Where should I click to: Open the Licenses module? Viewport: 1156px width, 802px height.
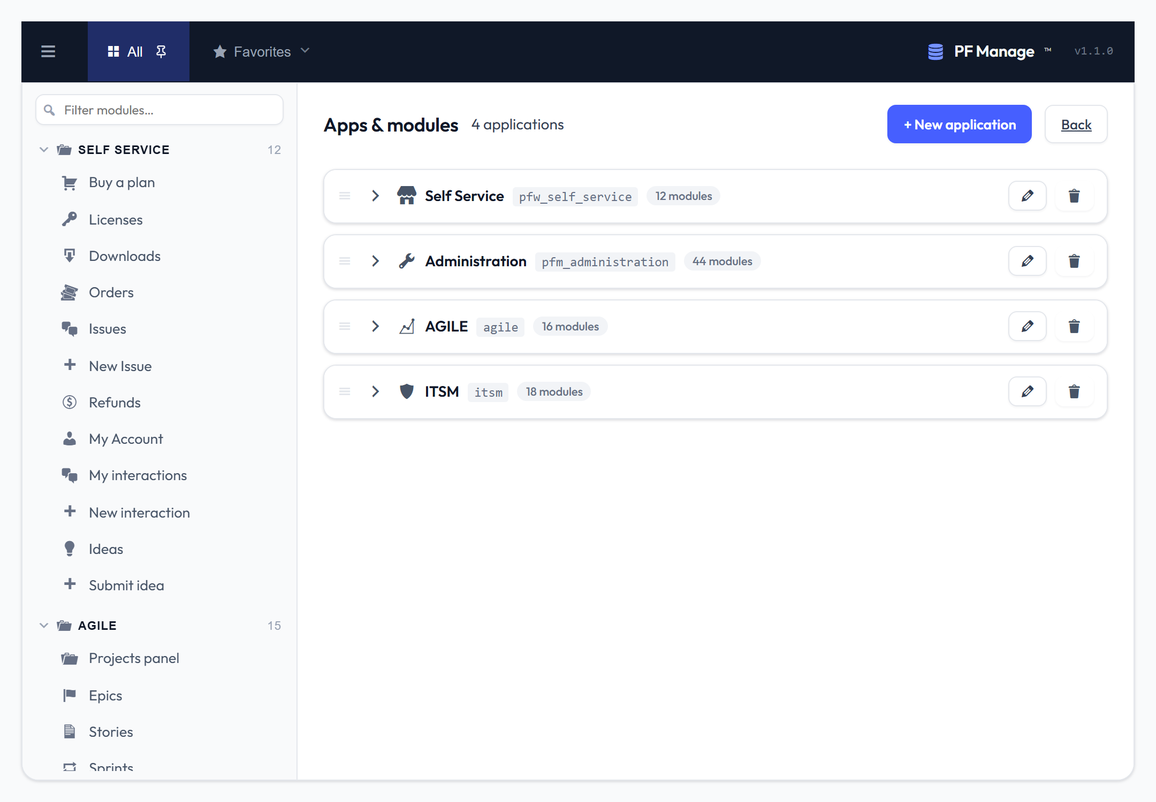click(x=116, y=220)
